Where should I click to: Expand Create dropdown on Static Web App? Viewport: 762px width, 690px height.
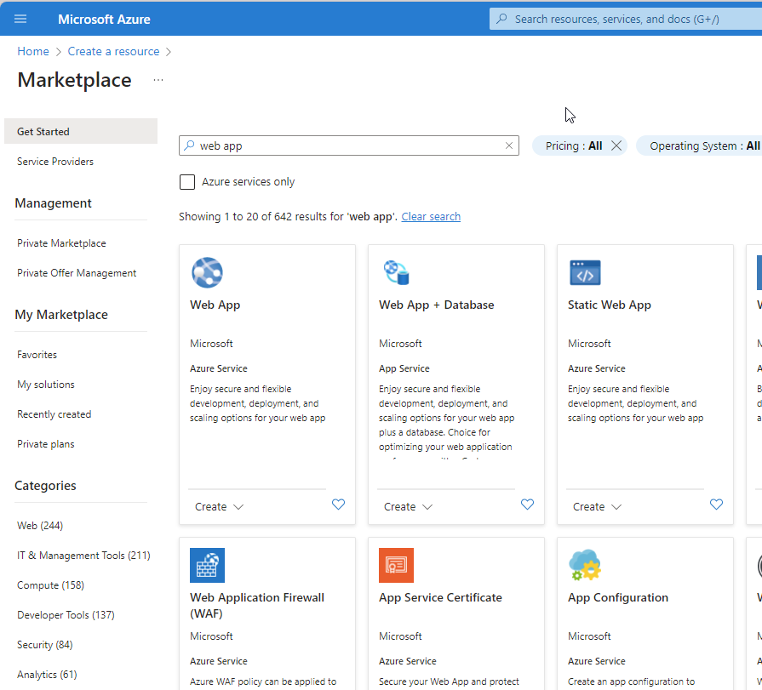tap(598, 507)
